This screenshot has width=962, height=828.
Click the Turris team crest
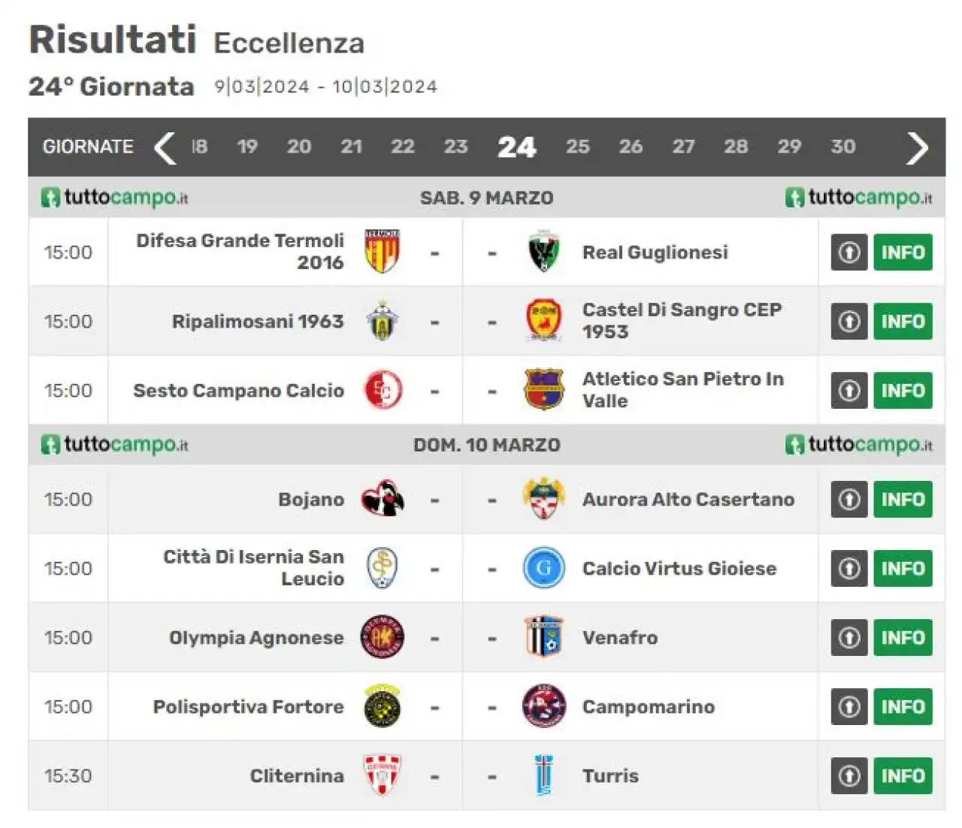tap(543, 775)
